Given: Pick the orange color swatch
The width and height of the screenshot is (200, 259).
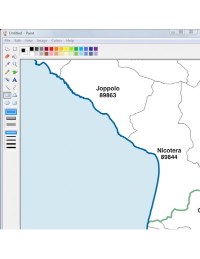Looking at the screenshot, I should coord(56,49).
